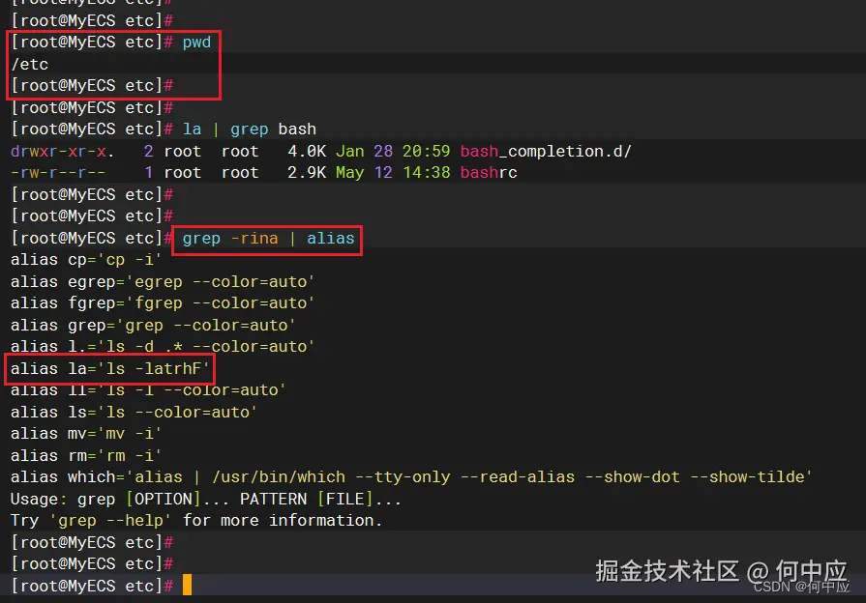
Task: Click the alias rm='rm -i' line
Action: coord(86,456)
